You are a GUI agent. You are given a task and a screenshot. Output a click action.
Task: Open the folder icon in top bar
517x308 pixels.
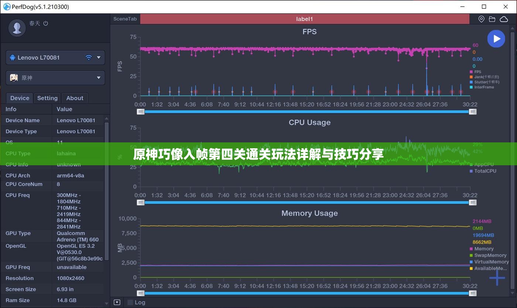click(x=492, y=19)
